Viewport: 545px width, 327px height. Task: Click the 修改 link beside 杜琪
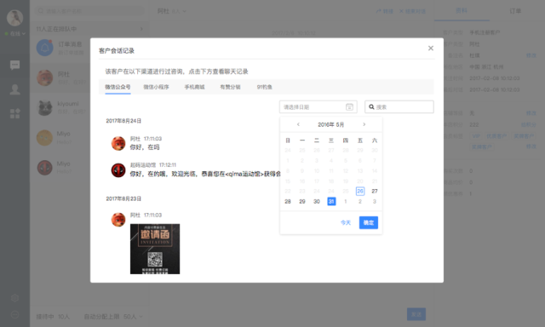tap(531, 55)
